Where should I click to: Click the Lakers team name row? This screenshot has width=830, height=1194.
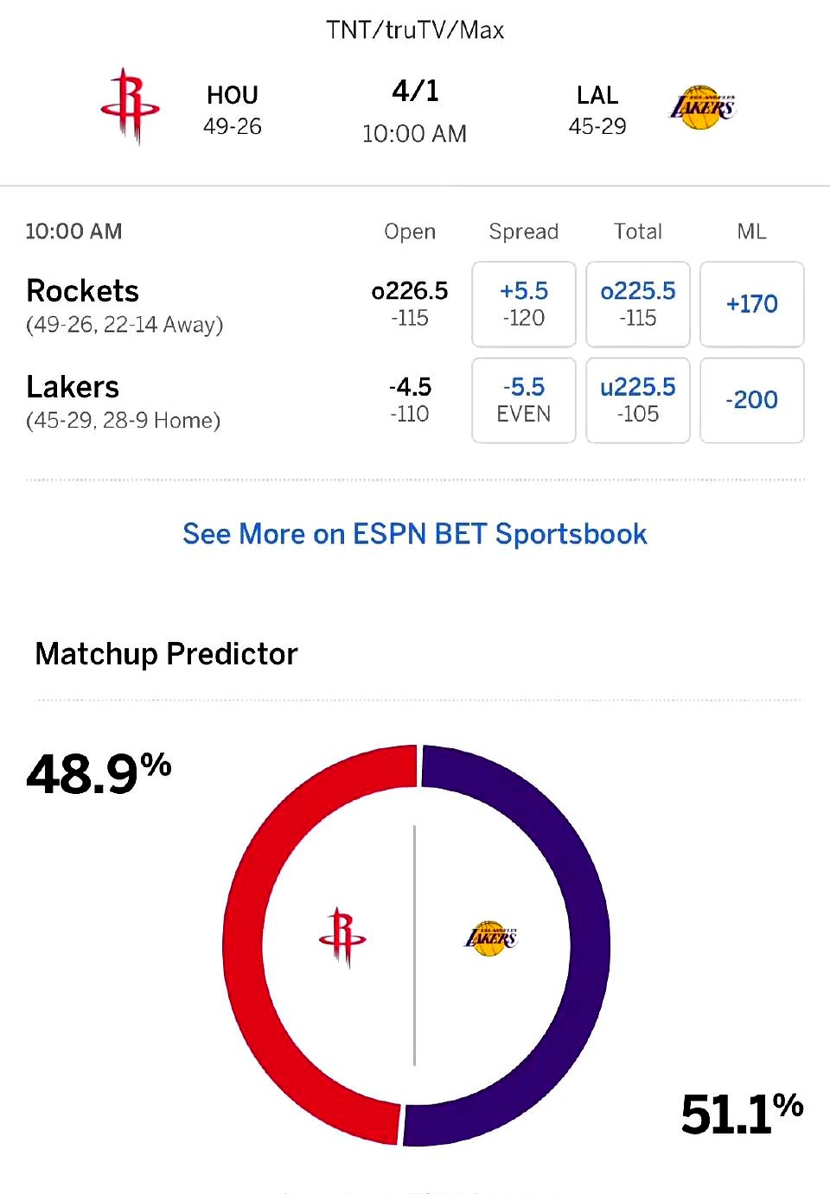[73, 387]
